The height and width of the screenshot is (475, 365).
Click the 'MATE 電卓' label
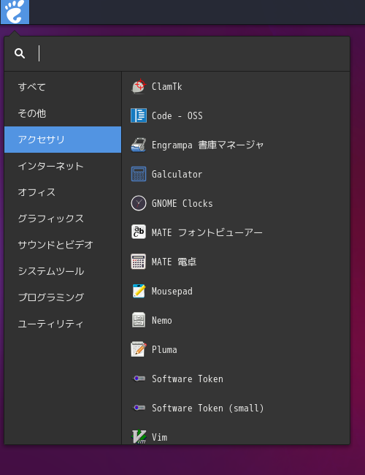(174, 262)
